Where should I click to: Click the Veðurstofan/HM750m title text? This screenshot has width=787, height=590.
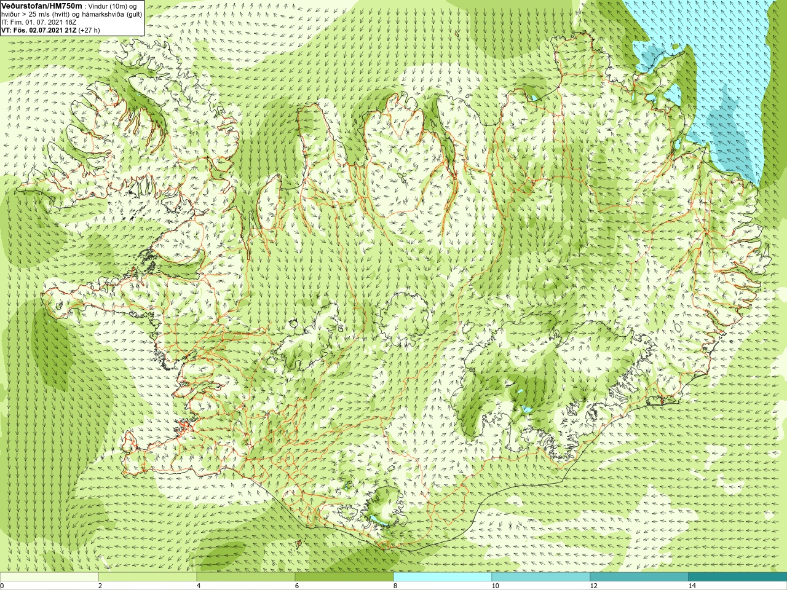pyautogui.click(x=42, y=6)
